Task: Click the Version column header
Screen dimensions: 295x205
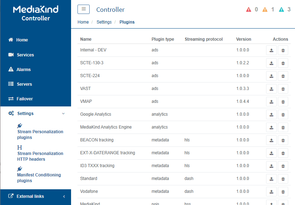Action: pyautogui.click(x=244, y=39)
